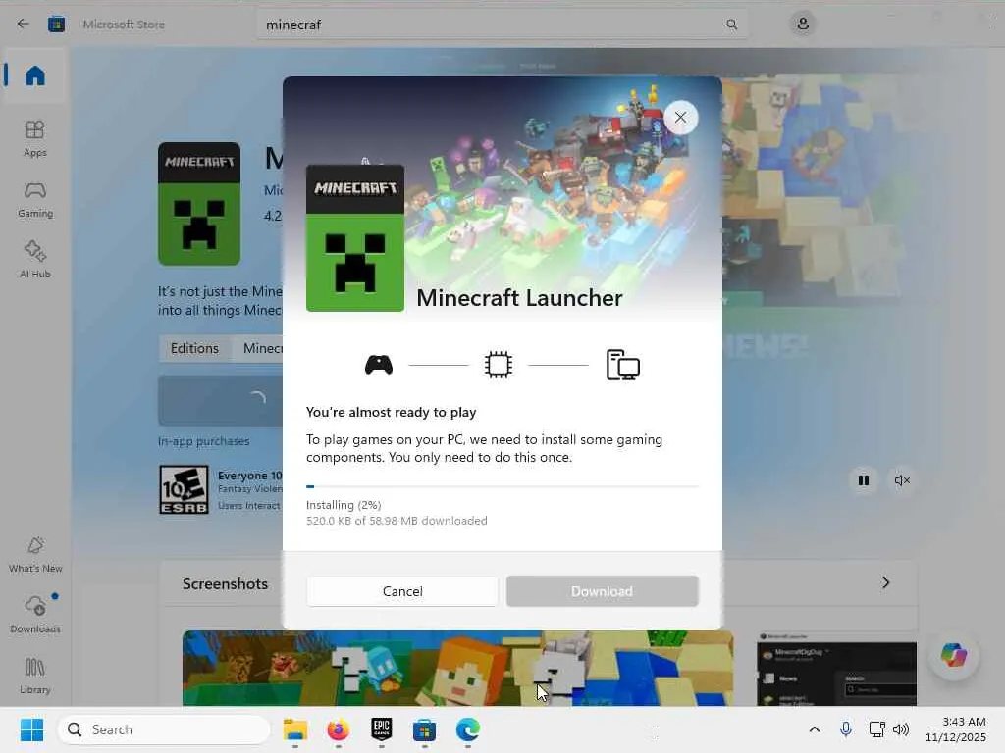Open volume control in system tray
Image resolution: width=1005 pixels, height=753 pixels.
pyautogui.click(x=901, y=729)
